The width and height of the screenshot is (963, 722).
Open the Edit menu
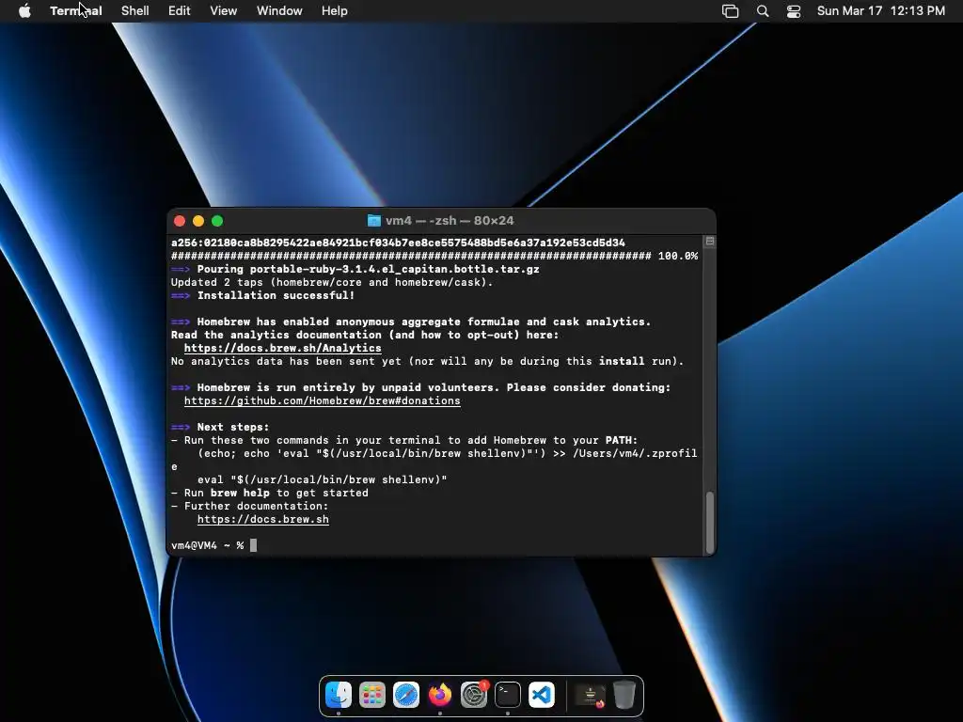(x=180, y=11)
